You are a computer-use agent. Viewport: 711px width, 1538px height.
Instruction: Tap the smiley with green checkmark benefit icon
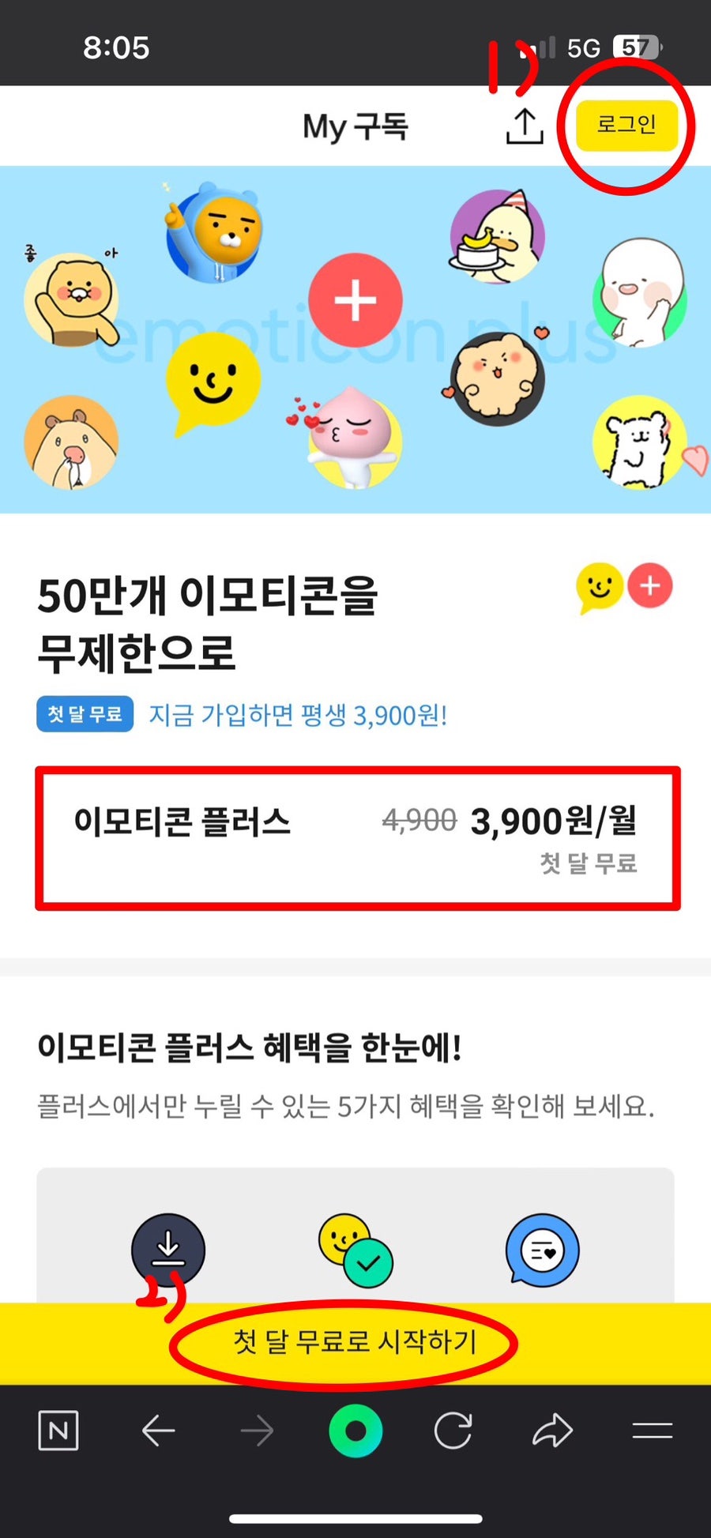coord(355,1250)
